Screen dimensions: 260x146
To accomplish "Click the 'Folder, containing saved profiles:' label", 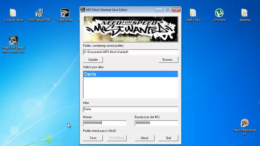I will pos(104,45).
